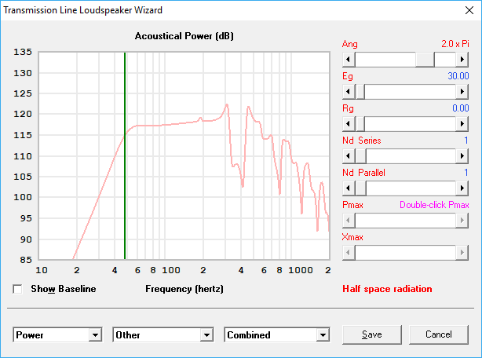Click the Pmax left arrow
Image resolution: width=482 pixels, height=358 pixels.
(349, 221)
